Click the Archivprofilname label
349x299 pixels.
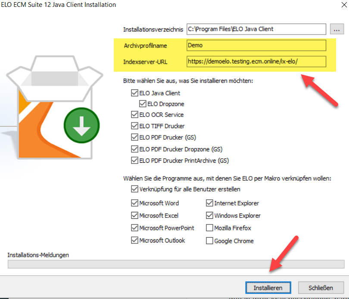[145, 46]
